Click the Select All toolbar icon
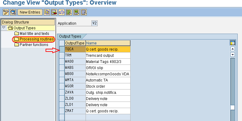Screen dimensions: 242x121 click(x=69, y=12)
